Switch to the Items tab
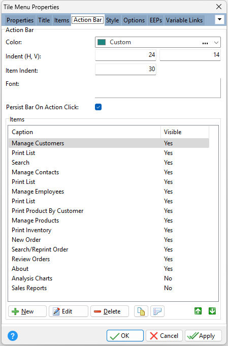 [61, 20]
